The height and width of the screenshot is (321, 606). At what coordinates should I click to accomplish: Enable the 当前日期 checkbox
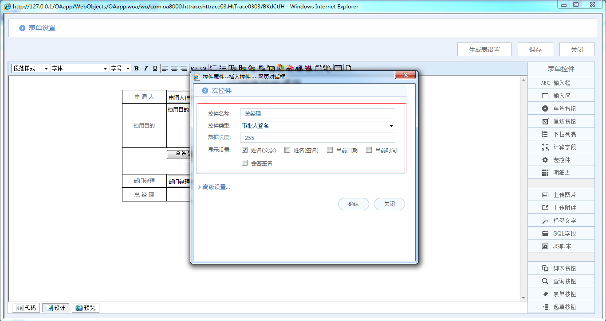330,150
